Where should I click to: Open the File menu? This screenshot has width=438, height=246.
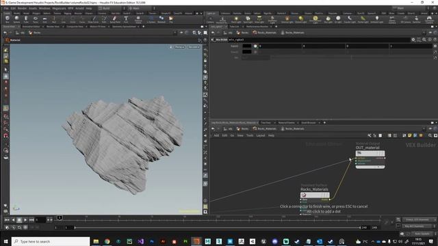pyautogui.click(x=6, y=8)
